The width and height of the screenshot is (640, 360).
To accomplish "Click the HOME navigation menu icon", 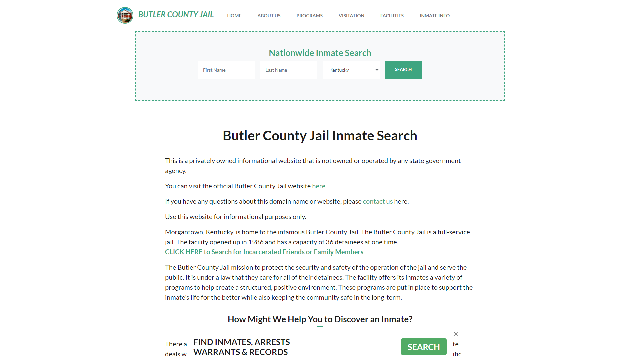I will coord(234,15).
